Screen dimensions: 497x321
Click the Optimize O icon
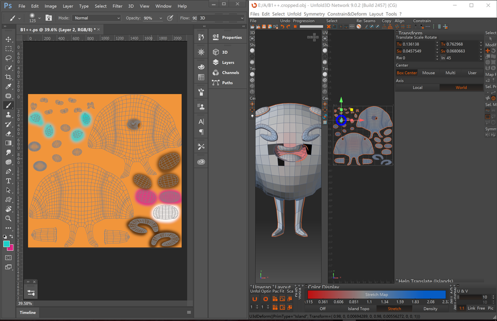[266, 299]
